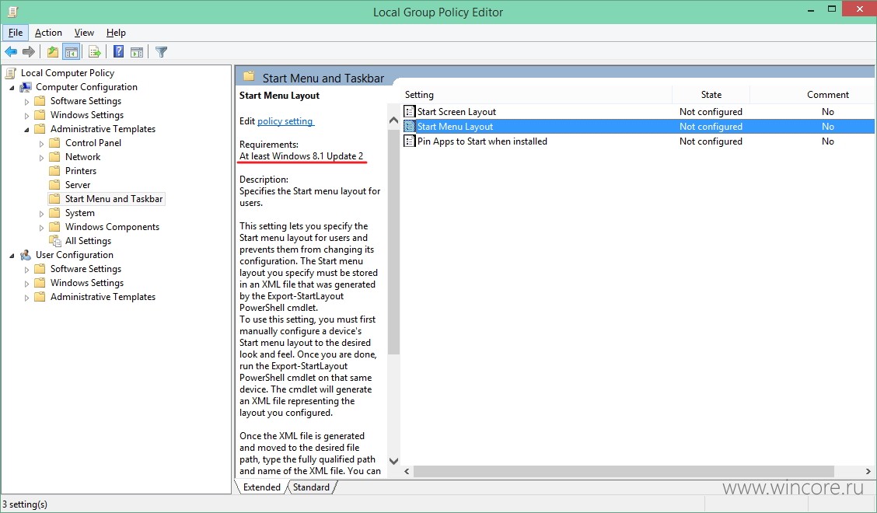Click the Pin Apps to Start policy icon
The height and width of the screenshot is (513, 877).
pyautogui.click(x=410, y=141)
